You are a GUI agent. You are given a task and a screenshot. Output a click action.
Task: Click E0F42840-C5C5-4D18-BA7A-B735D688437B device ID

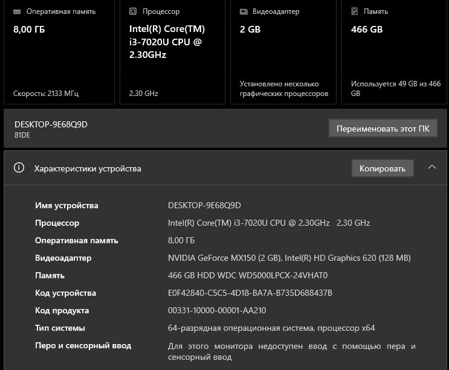(x=250, y=293)
